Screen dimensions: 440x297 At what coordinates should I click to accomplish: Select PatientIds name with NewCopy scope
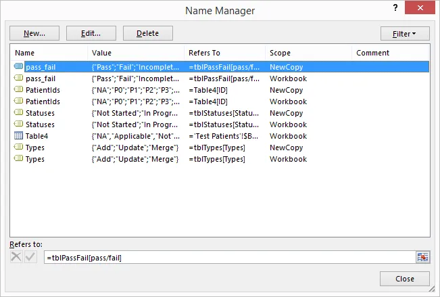point(43,90)
